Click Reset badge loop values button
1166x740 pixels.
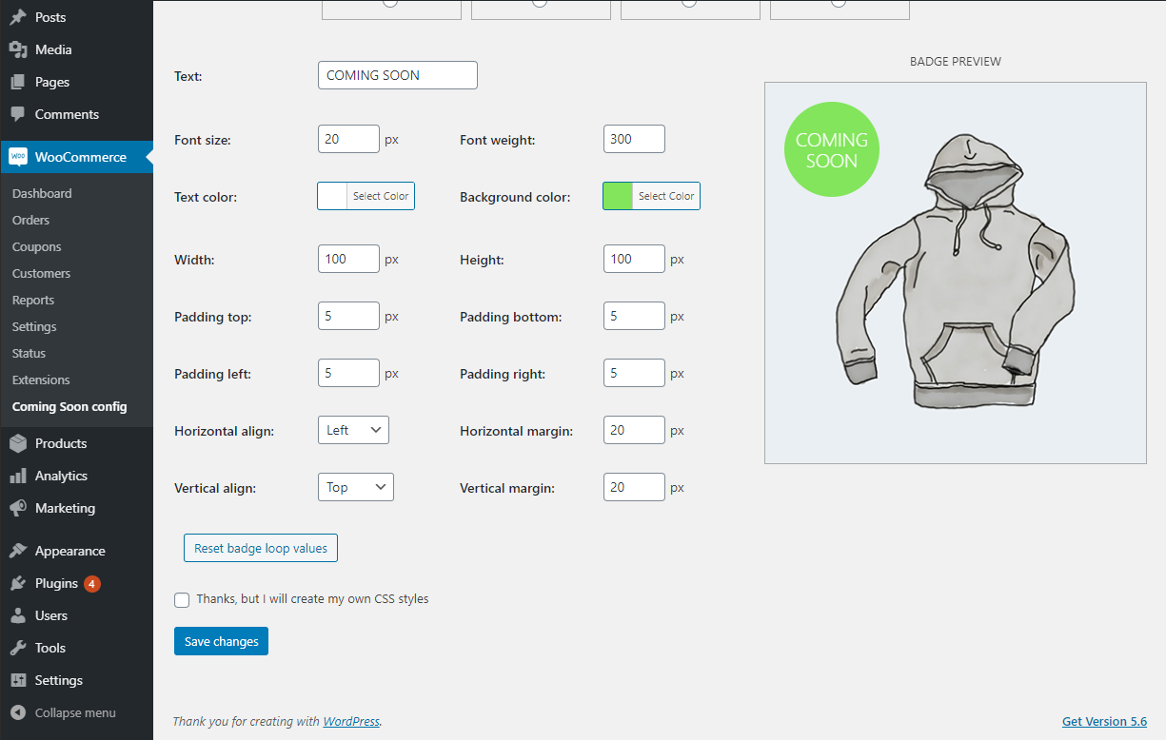[261, 548]
